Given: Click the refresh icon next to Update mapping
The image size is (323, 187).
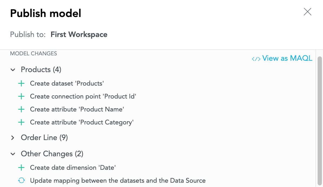Looking at the screenshot, I should point(21,181).
